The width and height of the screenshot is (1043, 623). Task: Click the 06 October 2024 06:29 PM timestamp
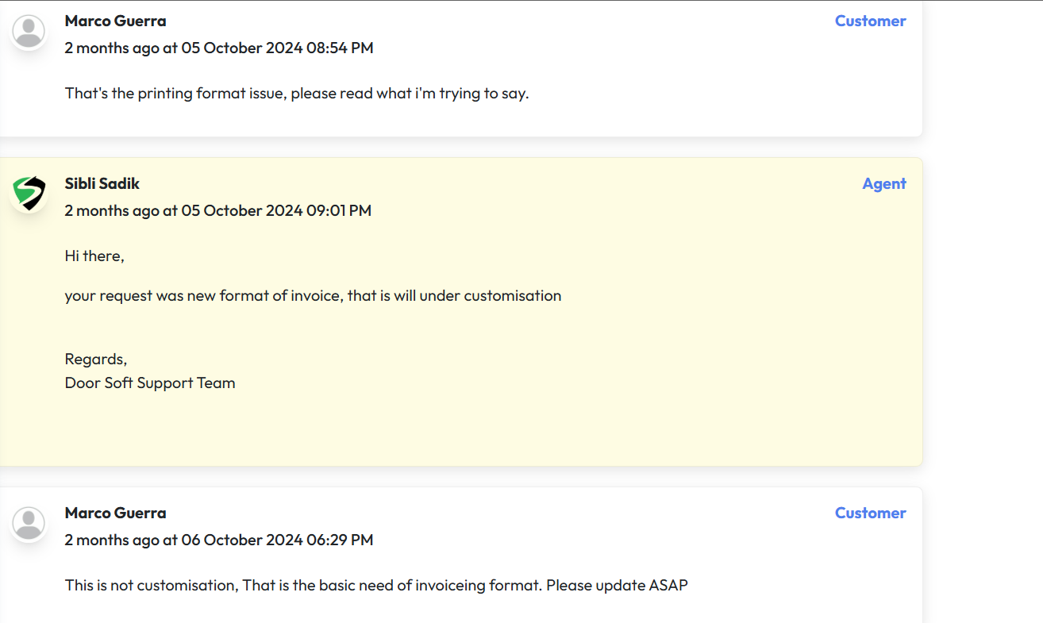(277, 540)
